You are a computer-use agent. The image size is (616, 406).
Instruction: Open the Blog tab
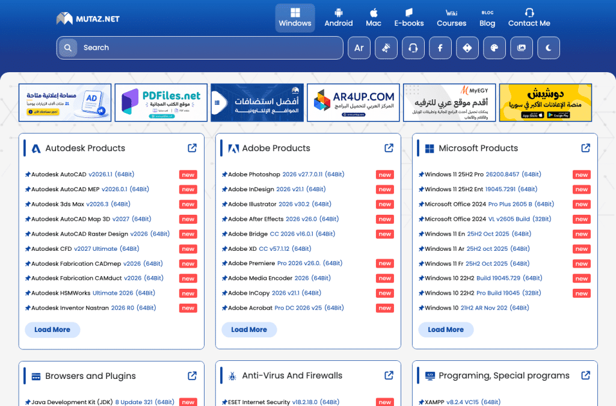click(487, 18)
